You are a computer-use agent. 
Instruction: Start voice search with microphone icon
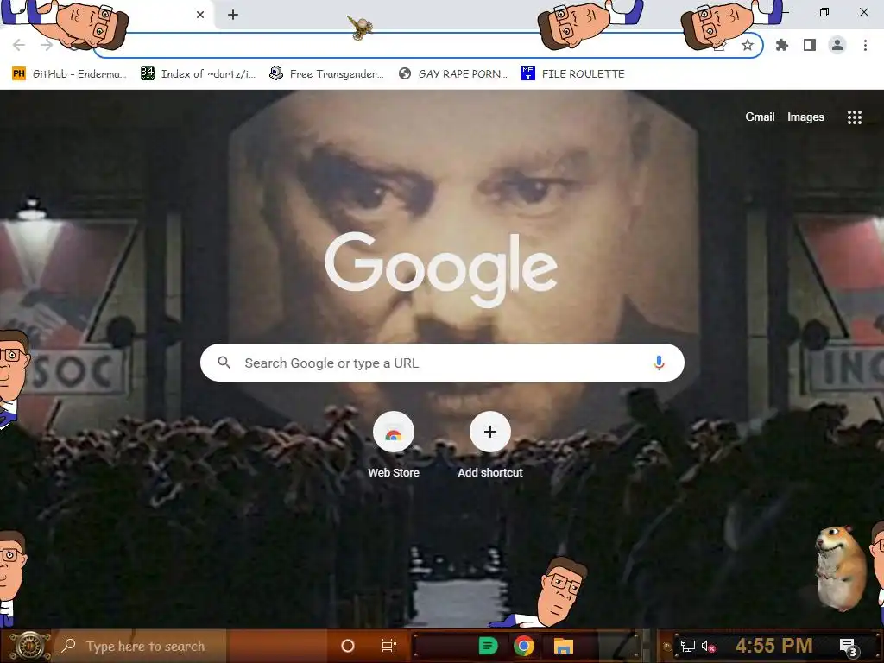pyautogui.click(x=658, y=363)
